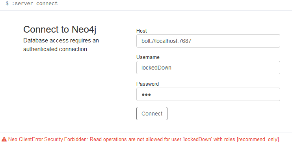Click the 'authenticated connection.' text line
This screenshot has height=145, width=292.
tap(56, 49)
